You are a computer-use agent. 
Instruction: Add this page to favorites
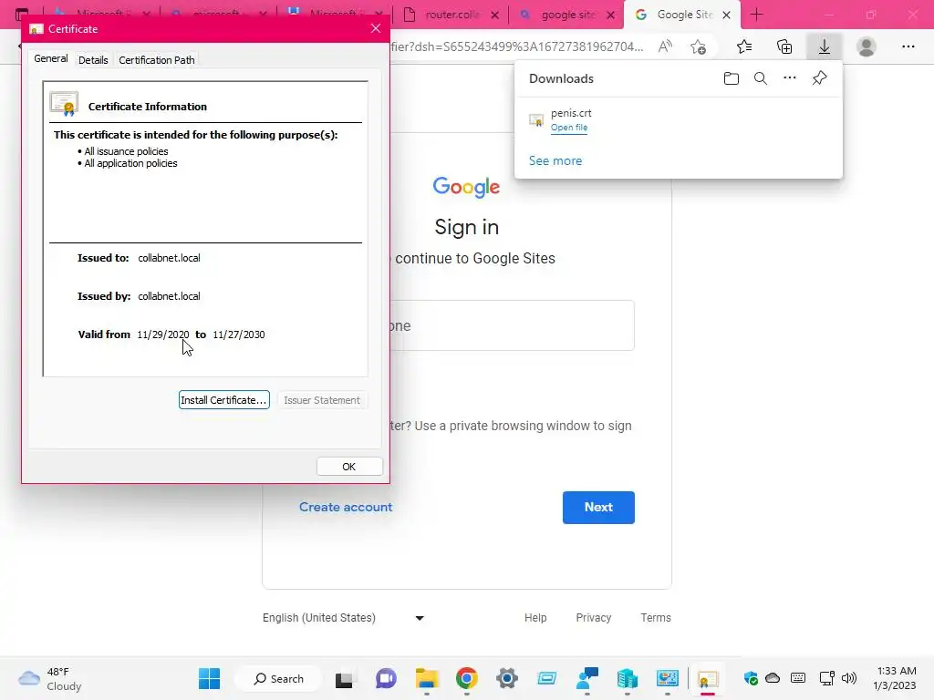point(698,47)
